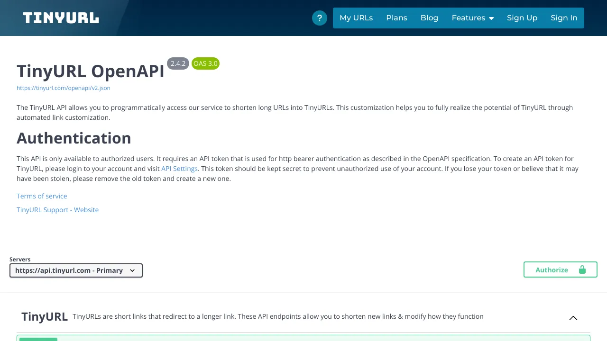This screenshot has width=607, height=341.
Task: Click Sign Up in navigation
Action: pyautogui.click(x=522, y=18)
